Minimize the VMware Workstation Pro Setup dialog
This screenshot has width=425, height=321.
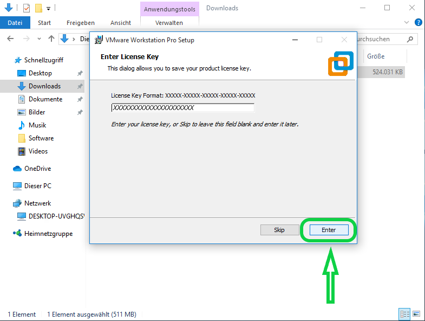[295, 40]
